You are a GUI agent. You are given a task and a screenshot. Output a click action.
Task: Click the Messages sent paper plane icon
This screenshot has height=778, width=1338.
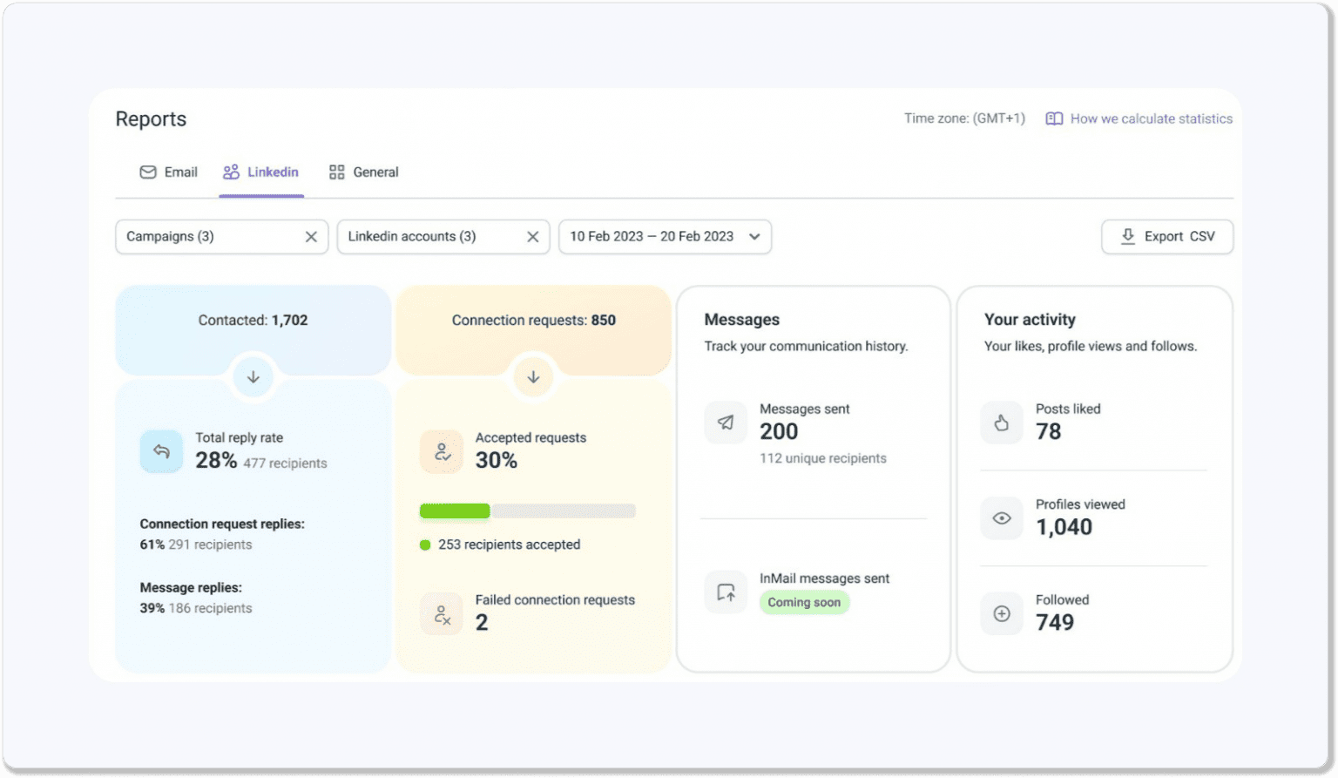point(725,423)
